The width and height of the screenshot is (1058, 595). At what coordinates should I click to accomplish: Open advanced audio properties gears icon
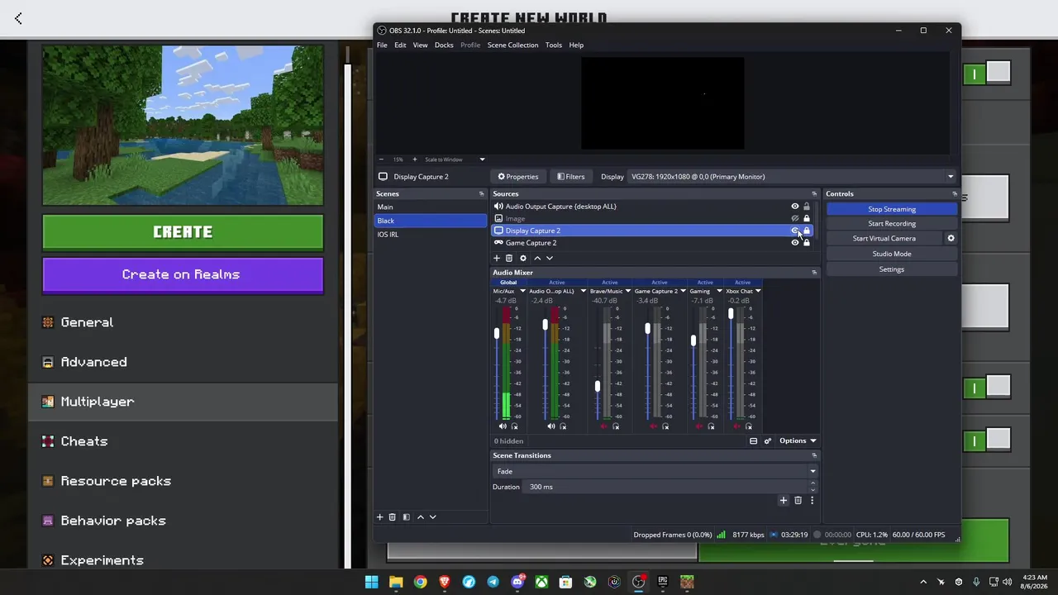pyautogui.click(x=768, y=440)
